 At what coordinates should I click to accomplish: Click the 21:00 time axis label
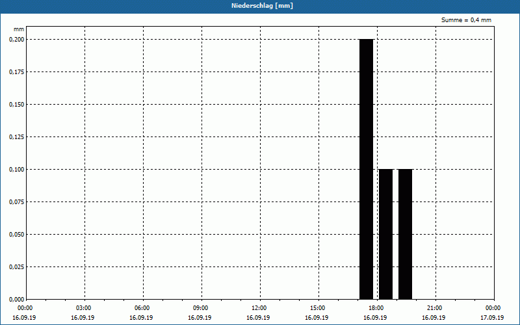[x=434, y=308]
